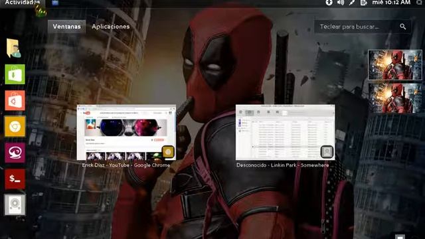425x239 pixels.
Task: Open the magenta swirl app icon
Action: [15, 153]
